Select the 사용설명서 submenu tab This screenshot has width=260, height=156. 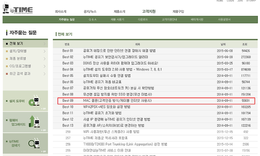coord(224,20)
